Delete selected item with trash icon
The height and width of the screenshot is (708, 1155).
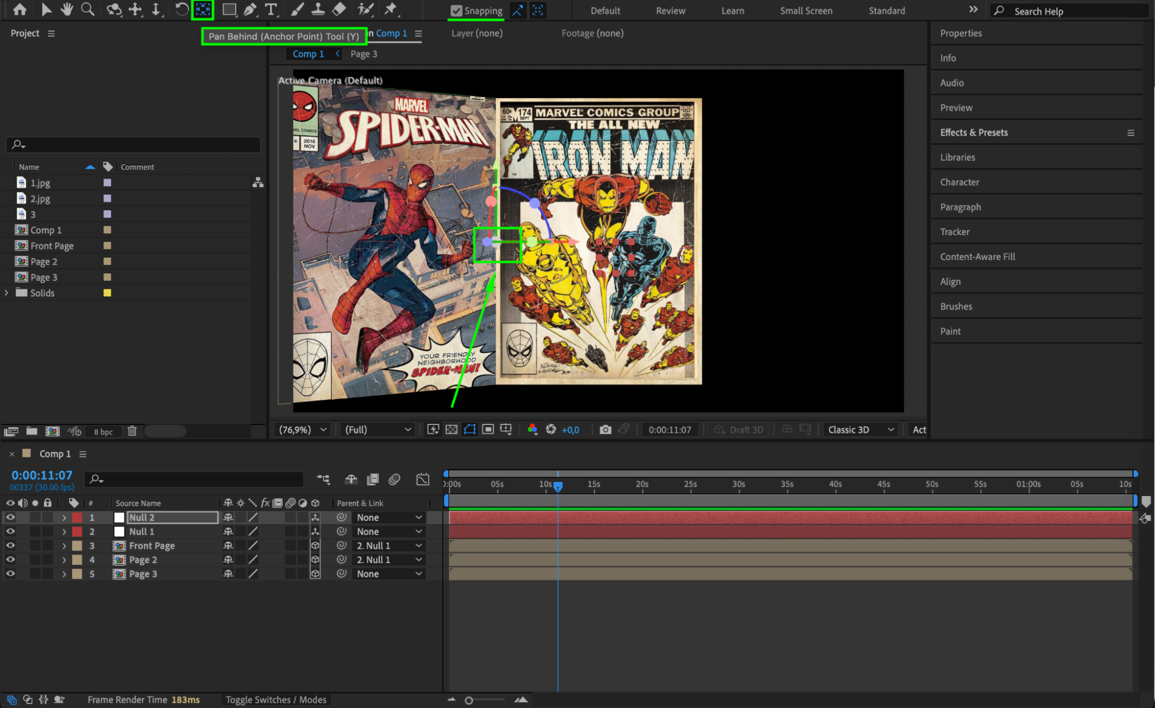pyautogui.click(x=132, y=431)
